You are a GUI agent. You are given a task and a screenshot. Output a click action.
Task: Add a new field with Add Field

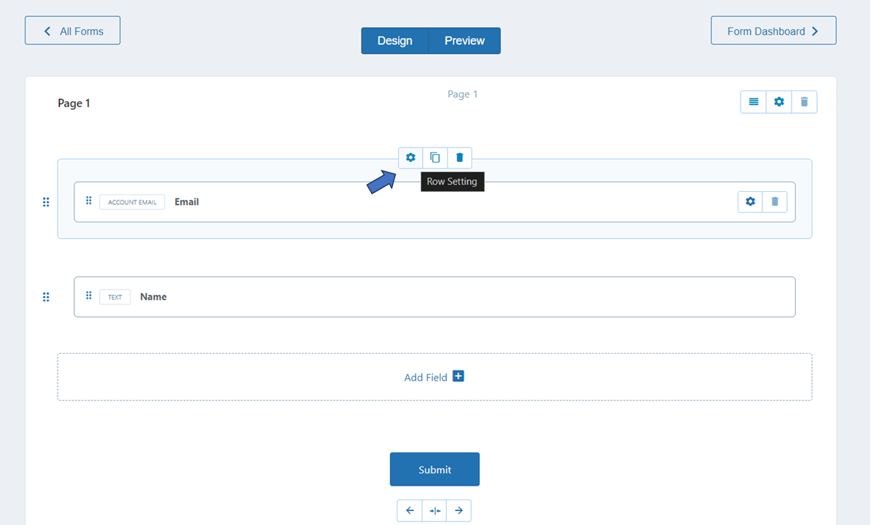434,377
